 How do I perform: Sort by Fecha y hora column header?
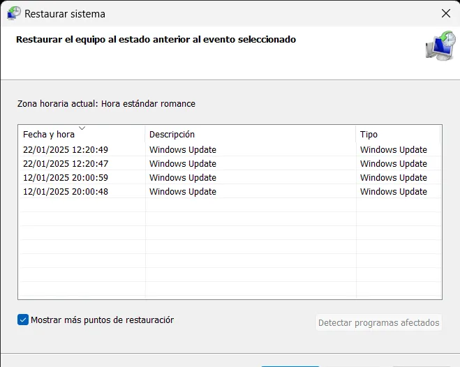tap(82, 134)
